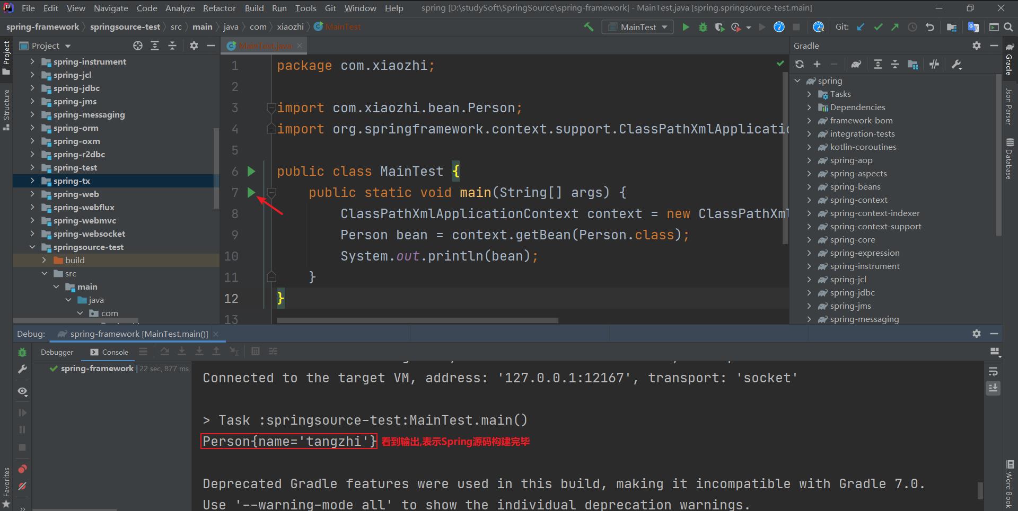
Task: Build the project with the hammer icon
Action: point(589,27)
